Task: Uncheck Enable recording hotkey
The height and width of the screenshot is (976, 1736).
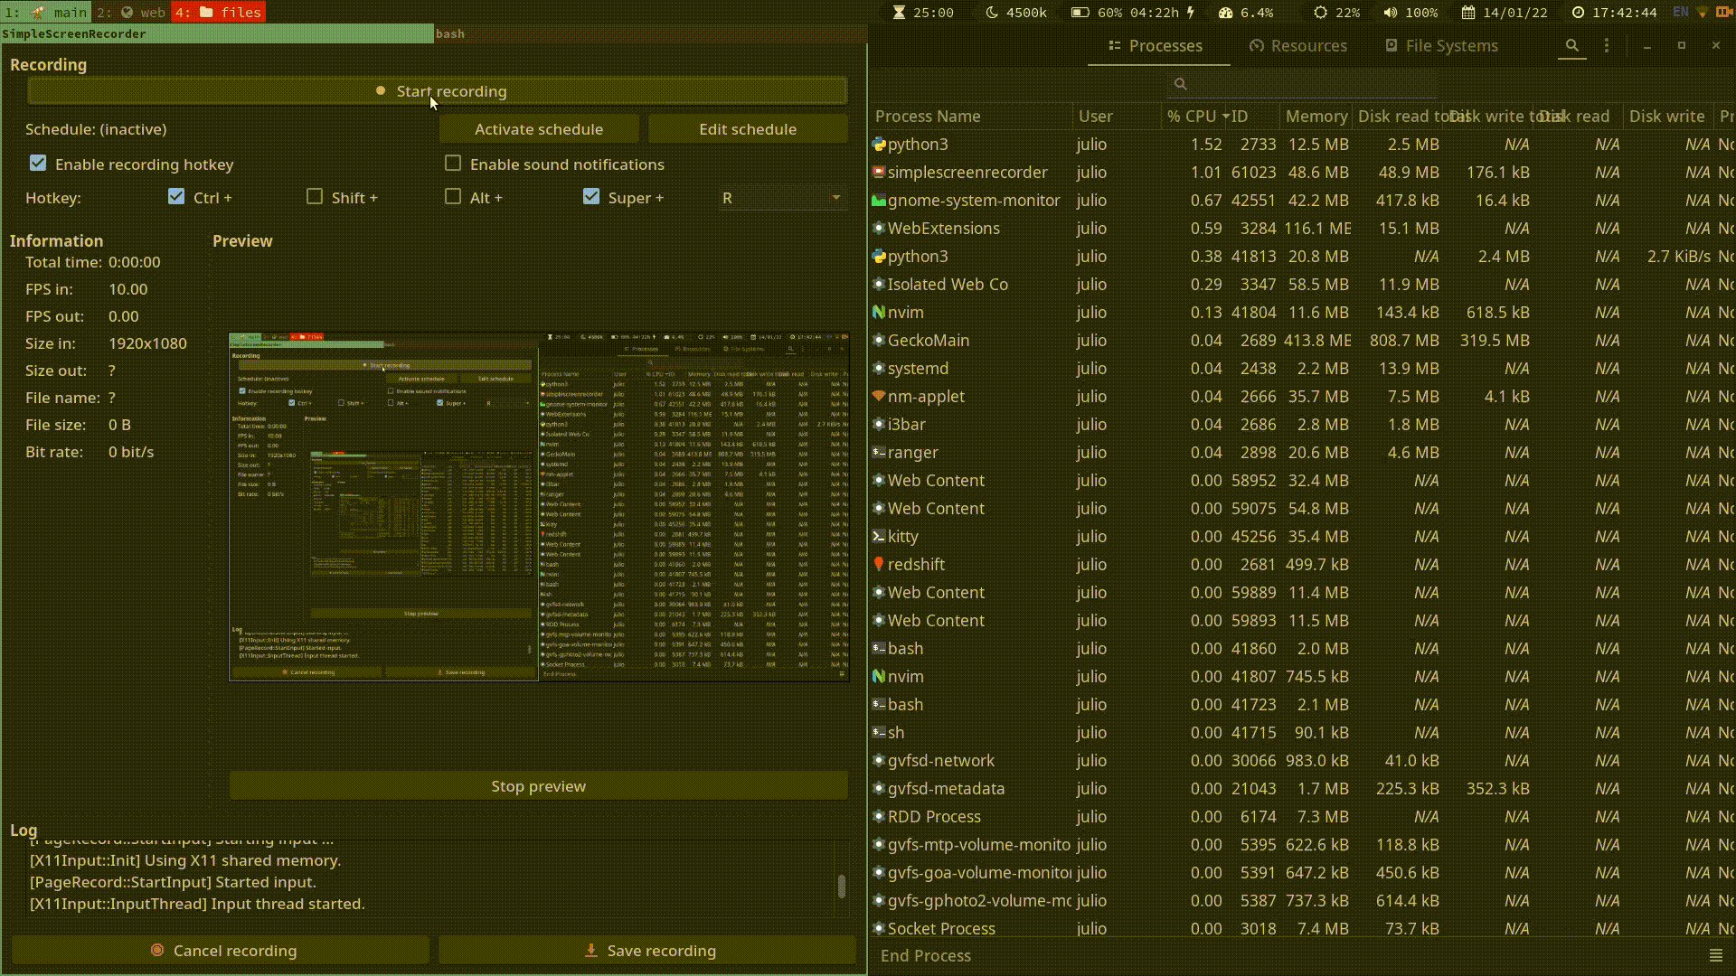Action: [38, 163]
